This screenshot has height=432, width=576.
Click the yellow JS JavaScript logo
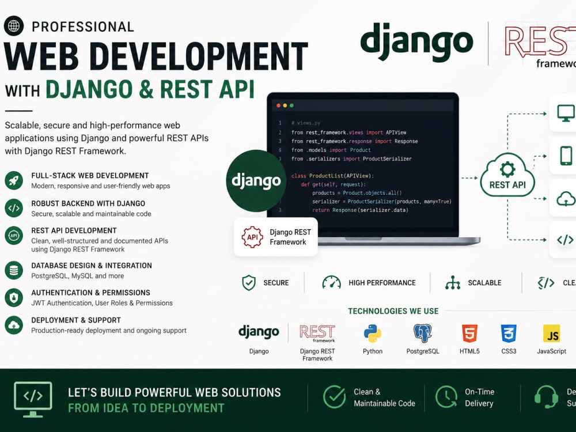(551, 333)
